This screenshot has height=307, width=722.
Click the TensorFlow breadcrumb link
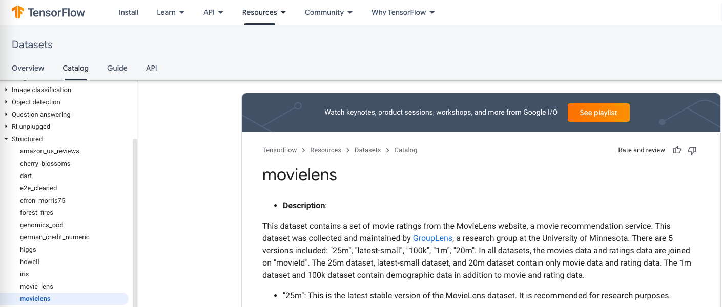[x=279, y=150]
